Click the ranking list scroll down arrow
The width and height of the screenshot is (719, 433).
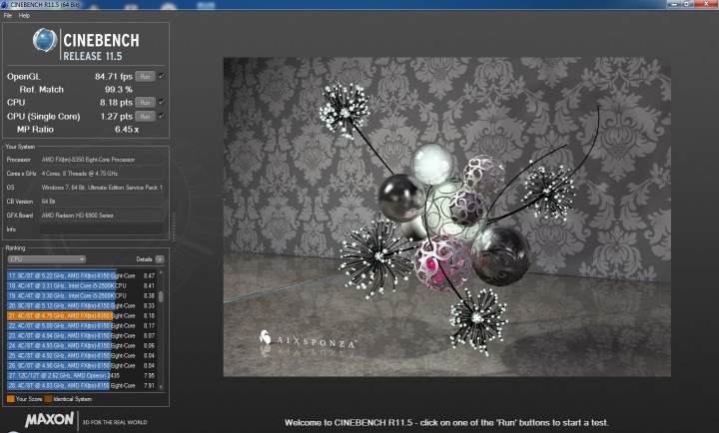pos(161,388)
